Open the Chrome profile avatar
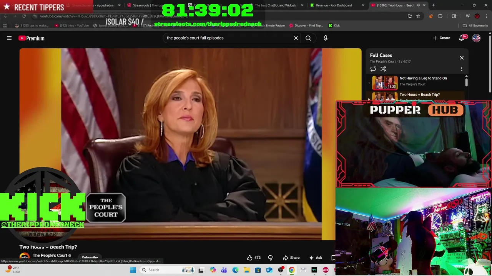The width and height of the screenshot is (492, 276). point(477,16)
